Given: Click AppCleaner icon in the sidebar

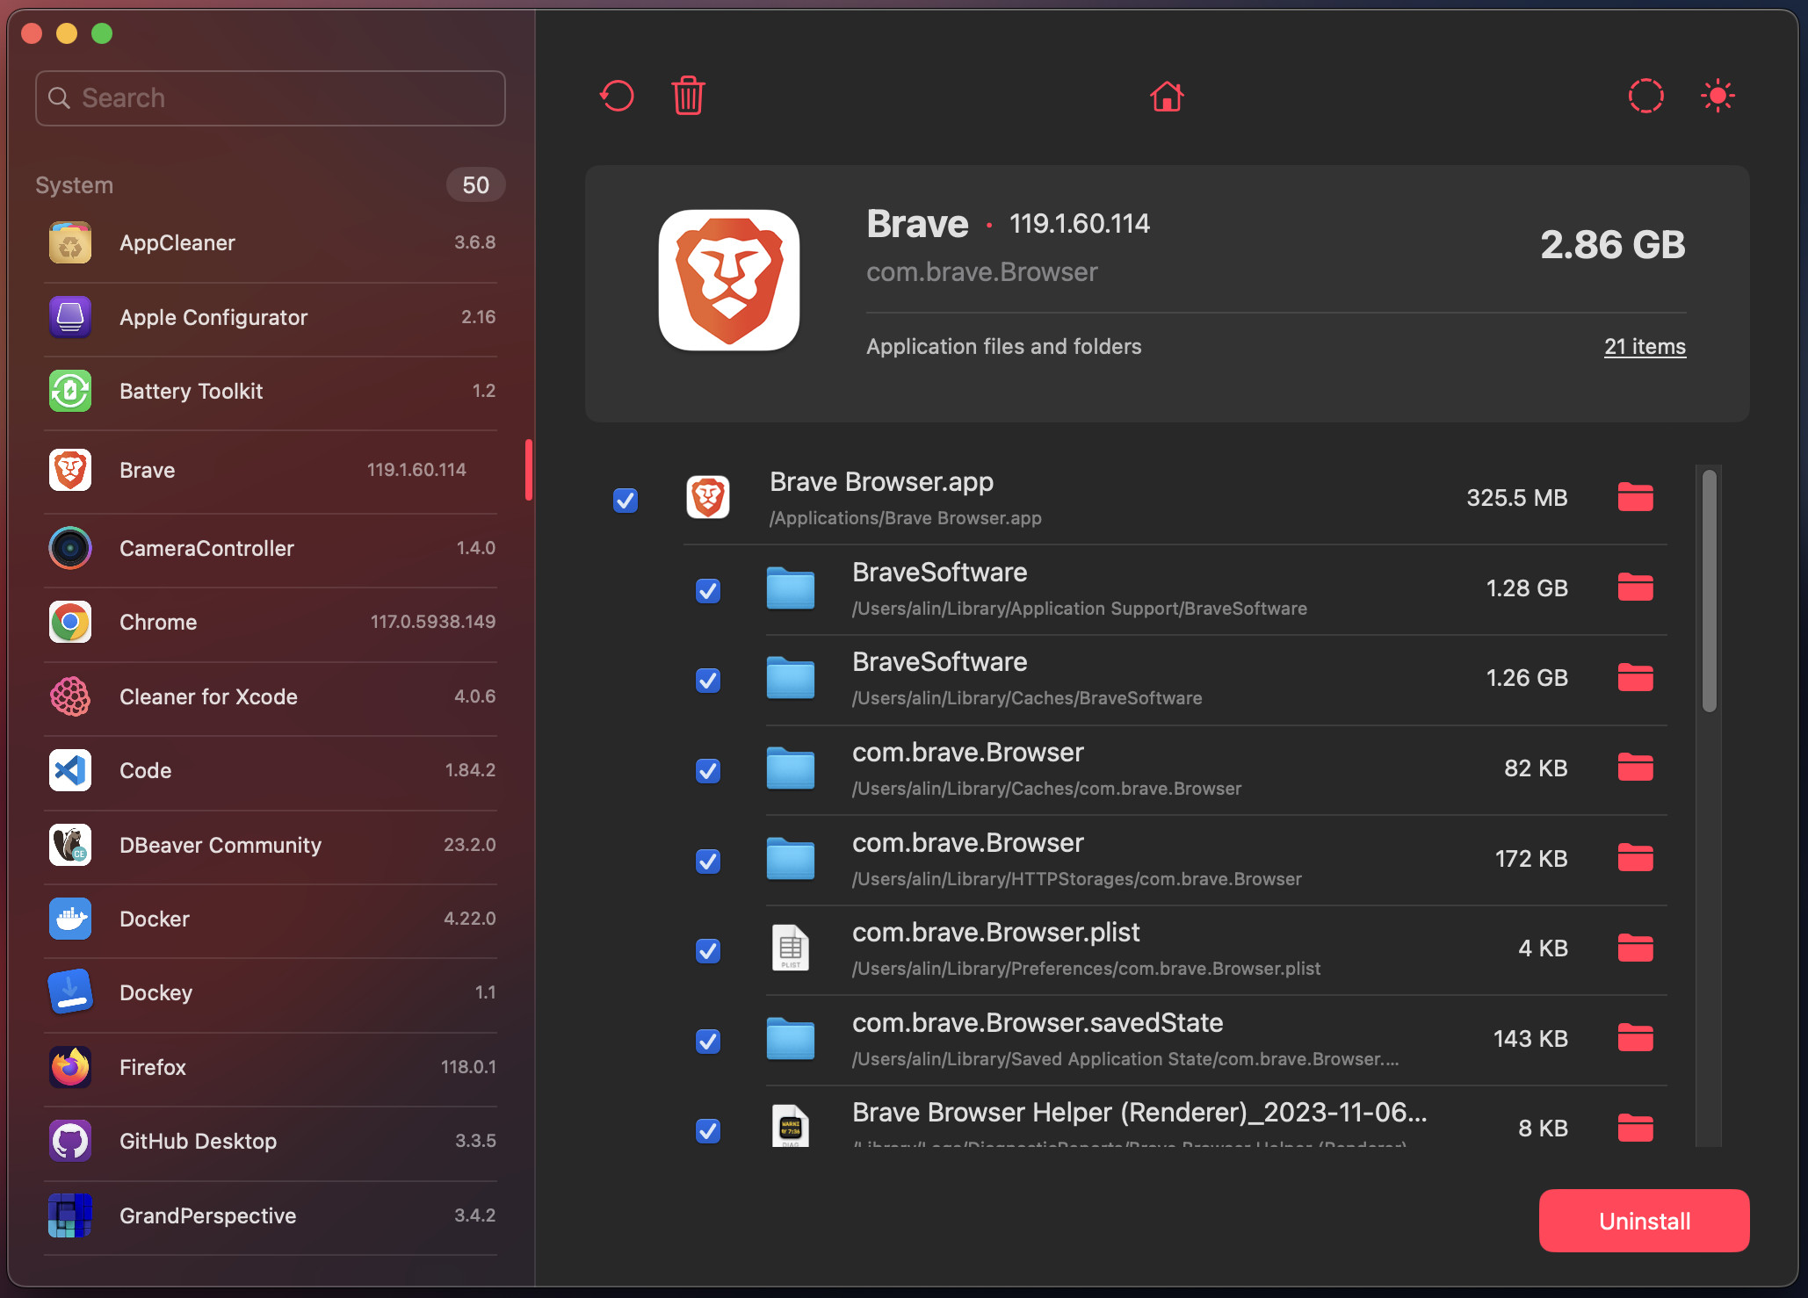Looking at the screenshot, I should pos(70,243).
